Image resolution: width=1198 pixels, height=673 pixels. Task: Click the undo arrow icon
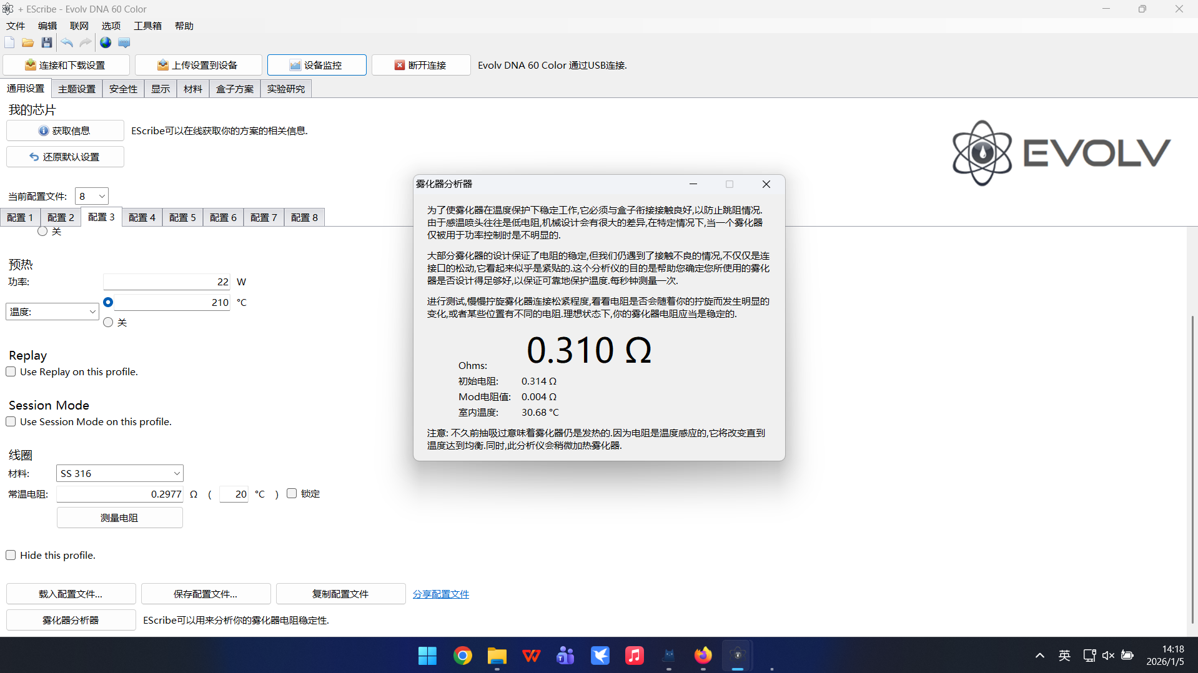[x=67, y=42]
